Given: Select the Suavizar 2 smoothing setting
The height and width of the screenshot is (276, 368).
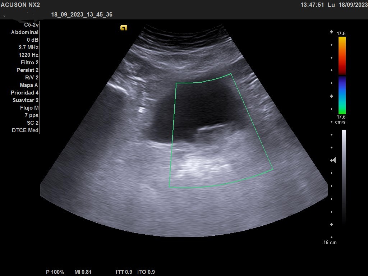Looking at the screenshot, I should (26, 100).
